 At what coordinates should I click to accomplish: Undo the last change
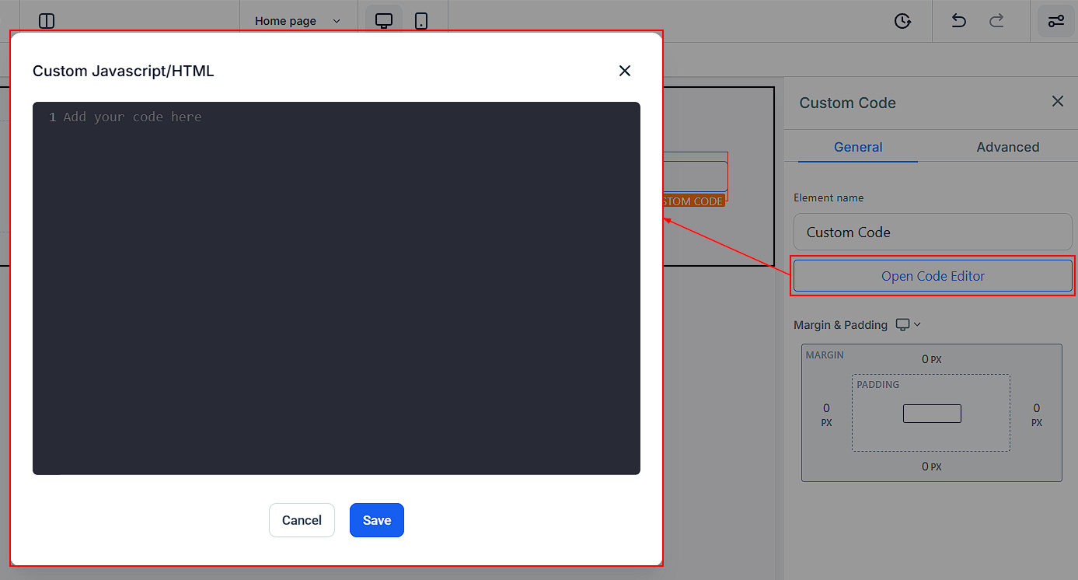[x=959, y=21]
